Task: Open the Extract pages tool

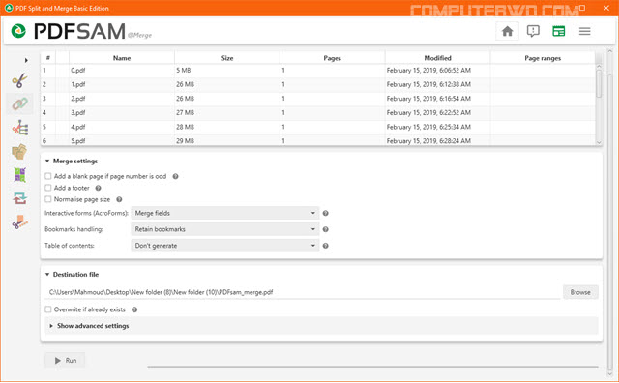Action: [x=19, y=174]
